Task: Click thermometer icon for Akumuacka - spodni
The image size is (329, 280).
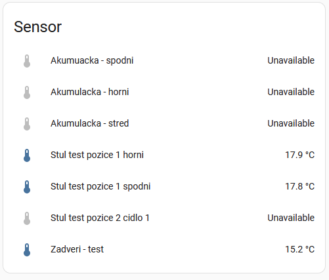Action: tap(27, 61)
